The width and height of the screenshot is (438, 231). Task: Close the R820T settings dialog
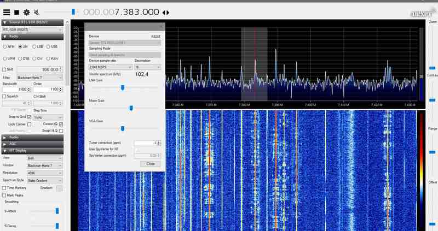150,164
